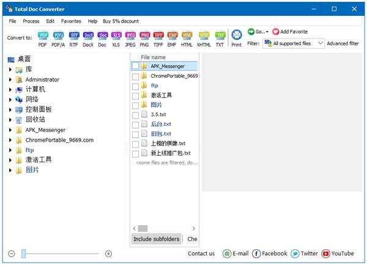Open the Go dropdown arrow
Viewport: 367px width, 265px height.
[x=267, y=32]
